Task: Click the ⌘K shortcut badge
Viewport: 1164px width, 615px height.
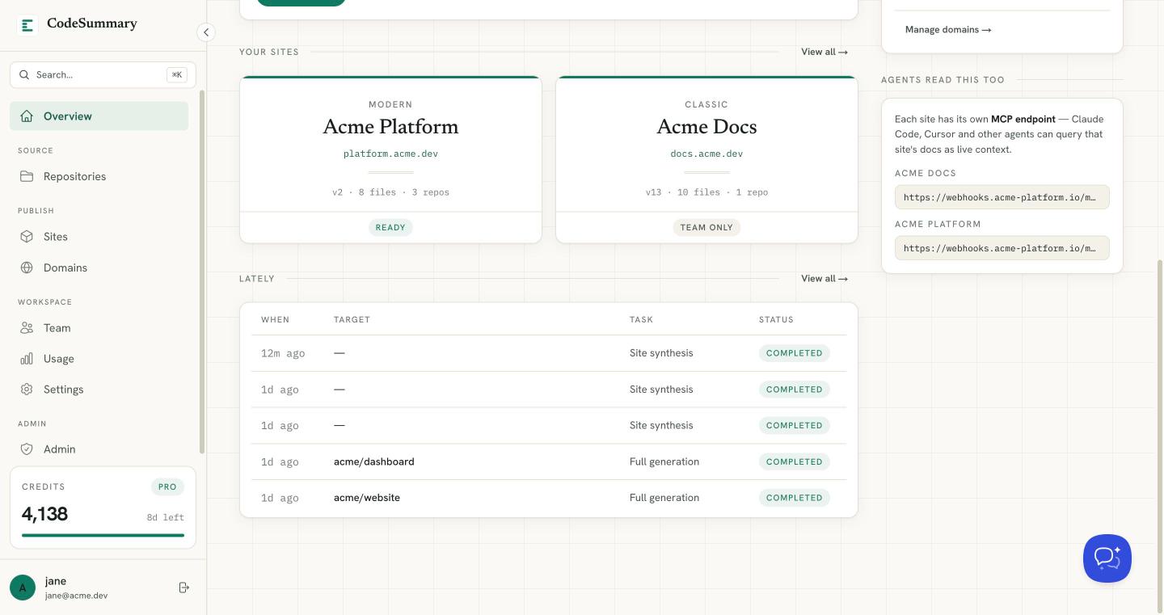Action: [x=177, y=74]
